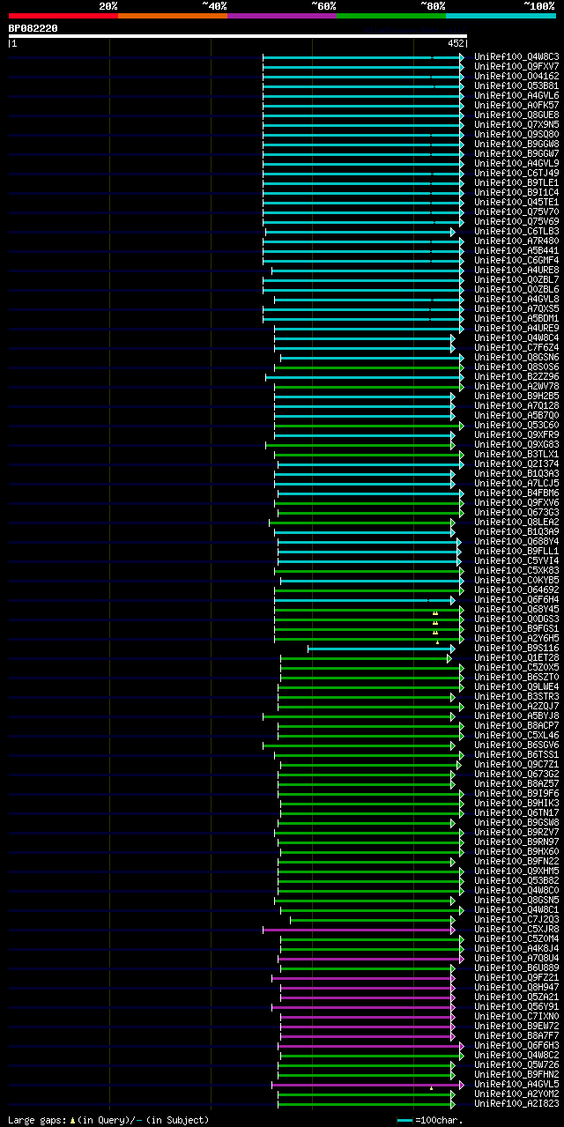
Task: Select the UniRef100_Q6F6H4 label
Action: (516, 600)
